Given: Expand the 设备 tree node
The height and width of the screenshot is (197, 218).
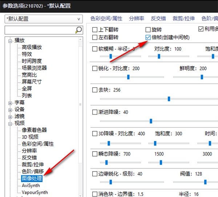Looking at the screenshot, I should pyautogui.click(x=10, y=110).
